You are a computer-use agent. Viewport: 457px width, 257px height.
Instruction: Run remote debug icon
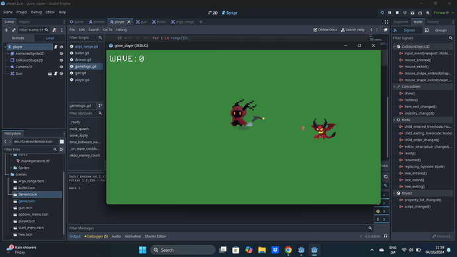[405, 13]
